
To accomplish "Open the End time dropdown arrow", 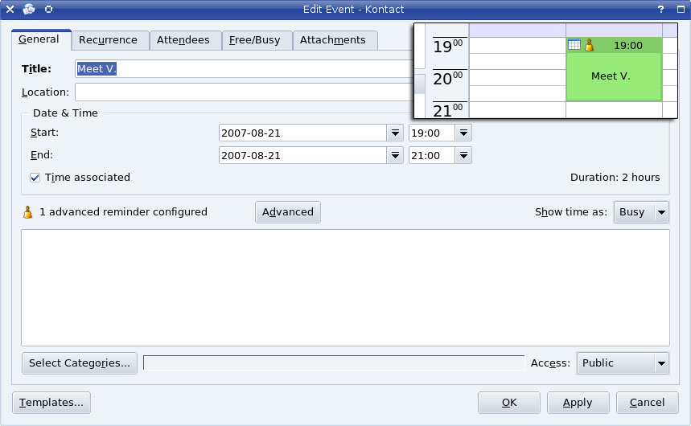I will [x=463, y=155].
